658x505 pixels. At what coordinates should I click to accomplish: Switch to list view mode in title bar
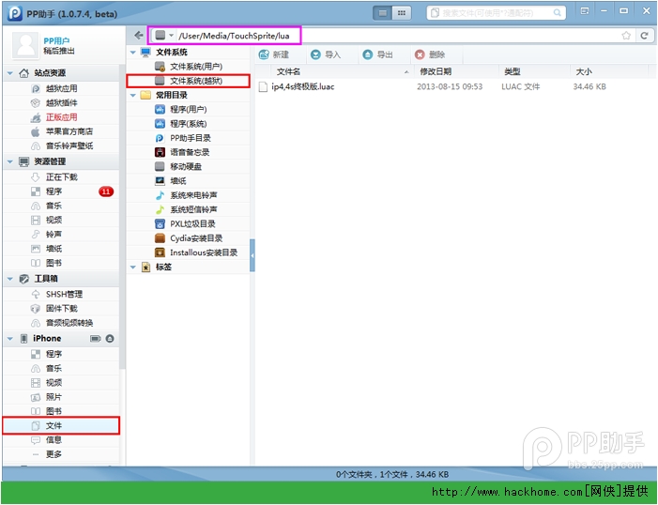(382, 12)
